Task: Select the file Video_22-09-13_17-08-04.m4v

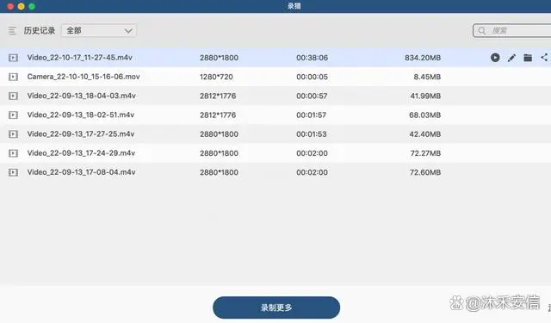Action: (82, 172)
